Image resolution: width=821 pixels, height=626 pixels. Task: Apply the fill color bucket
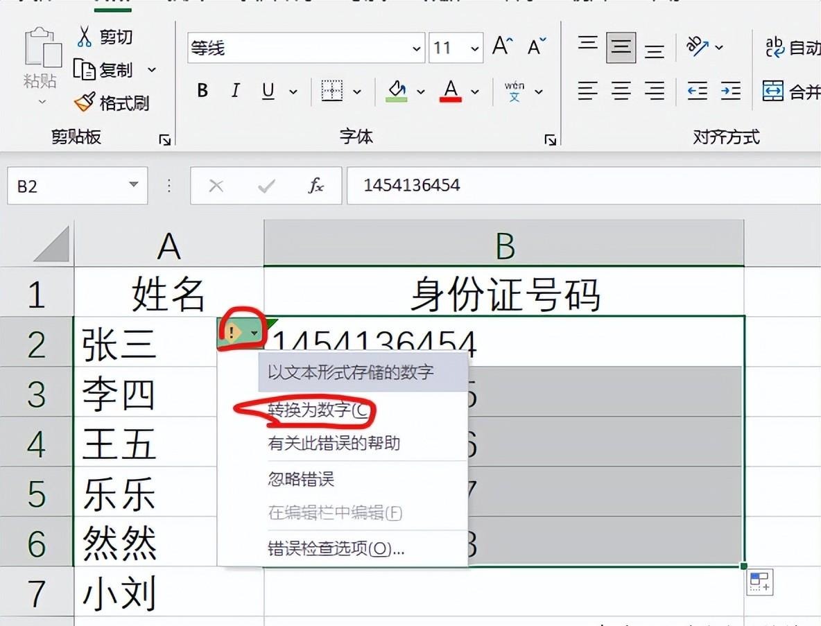[397, 91]
